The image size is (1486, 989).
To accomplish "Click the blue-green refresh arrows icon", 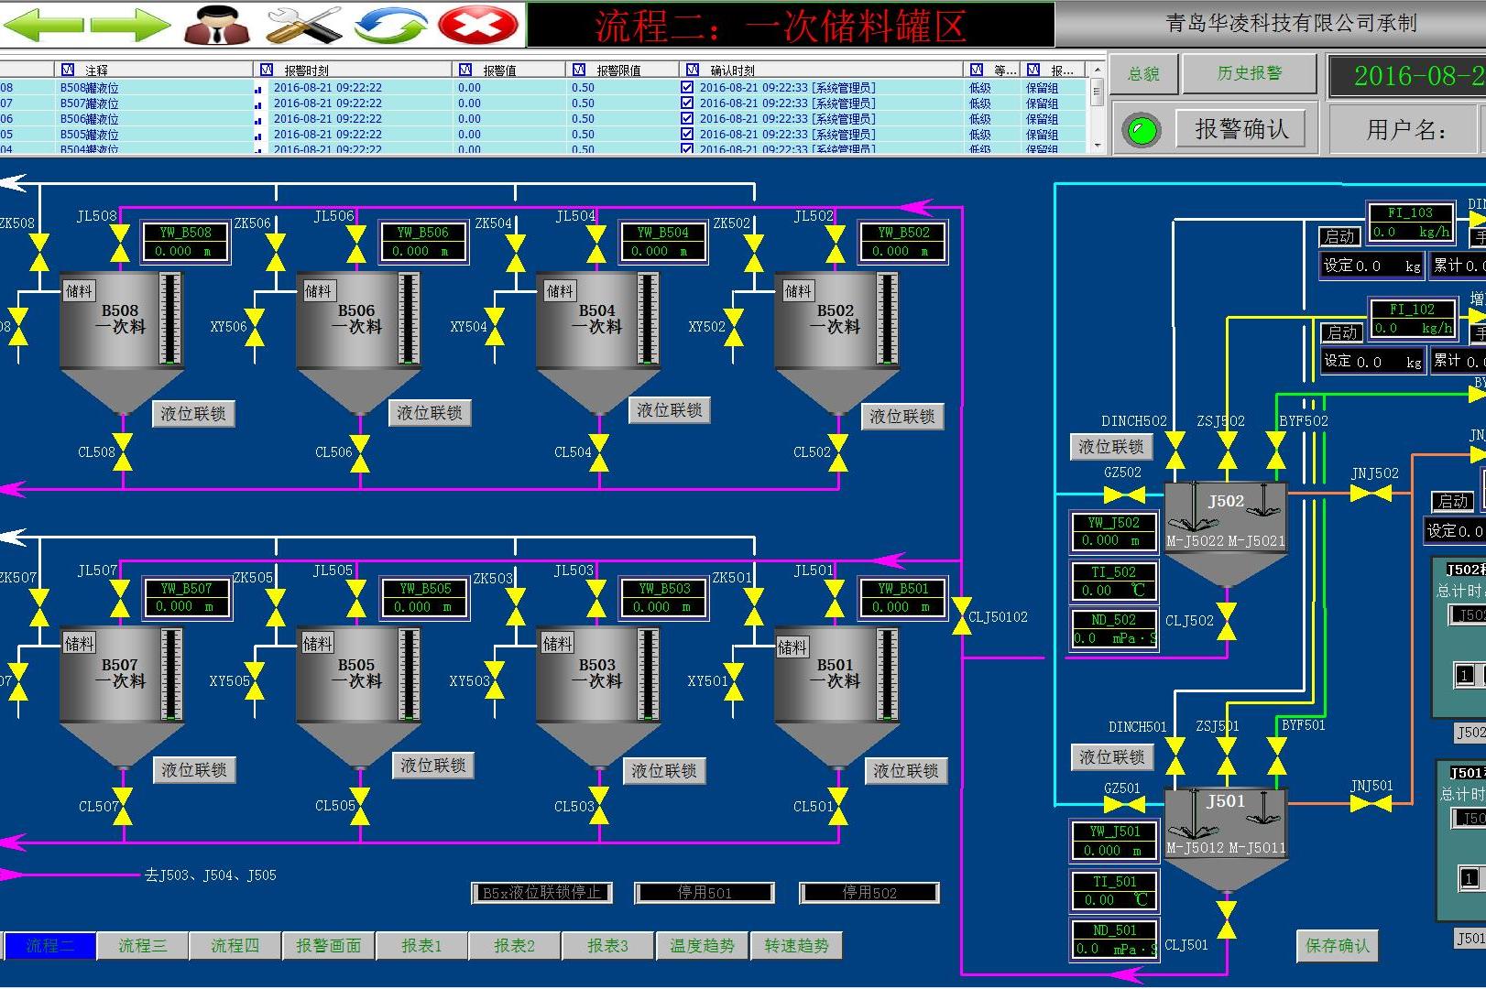I will [x=391, y=25].
